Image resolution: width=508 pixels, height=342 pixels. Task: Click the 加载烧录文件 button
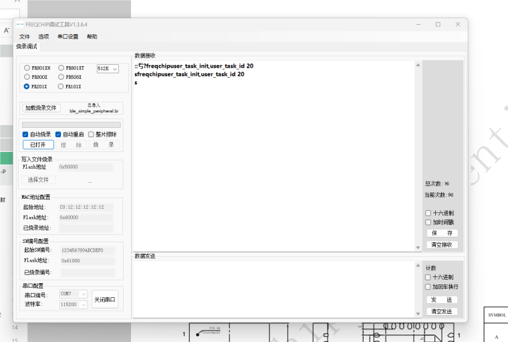(x=41, y=108)
